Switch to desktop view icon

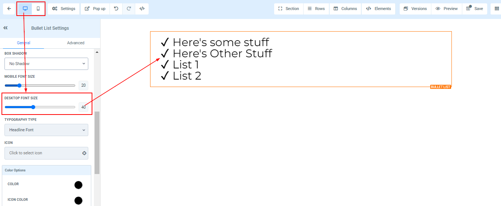(x=25, y=9)
